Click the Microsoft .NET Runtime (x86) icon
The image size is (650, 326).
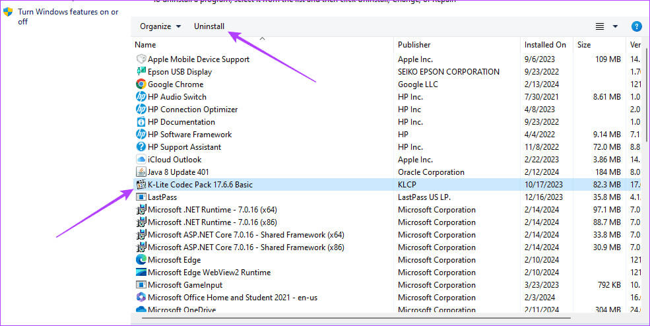(141, 222)
